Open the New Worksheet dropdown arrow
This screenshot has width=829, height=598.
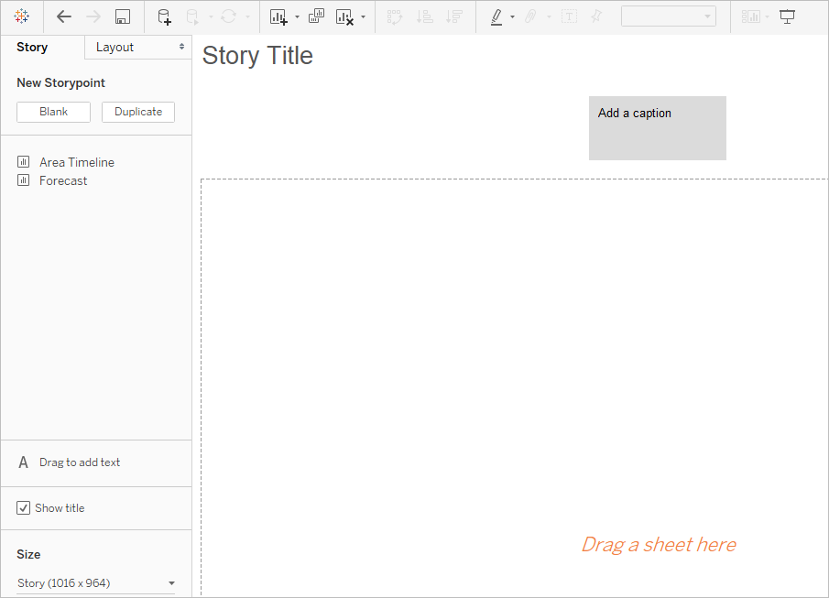297,16
